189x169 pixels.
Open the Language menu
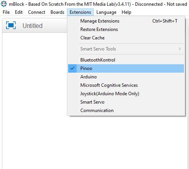(106, 12)
